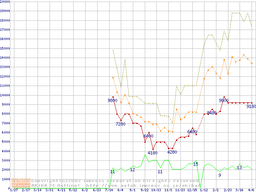The height and width of the screenshot is (192, 256).
Task: Click the 20000 y-axis value
Action: 5,2
